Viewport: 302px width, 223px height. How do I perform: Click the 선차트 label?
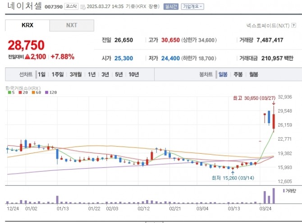tap(26, 74)
